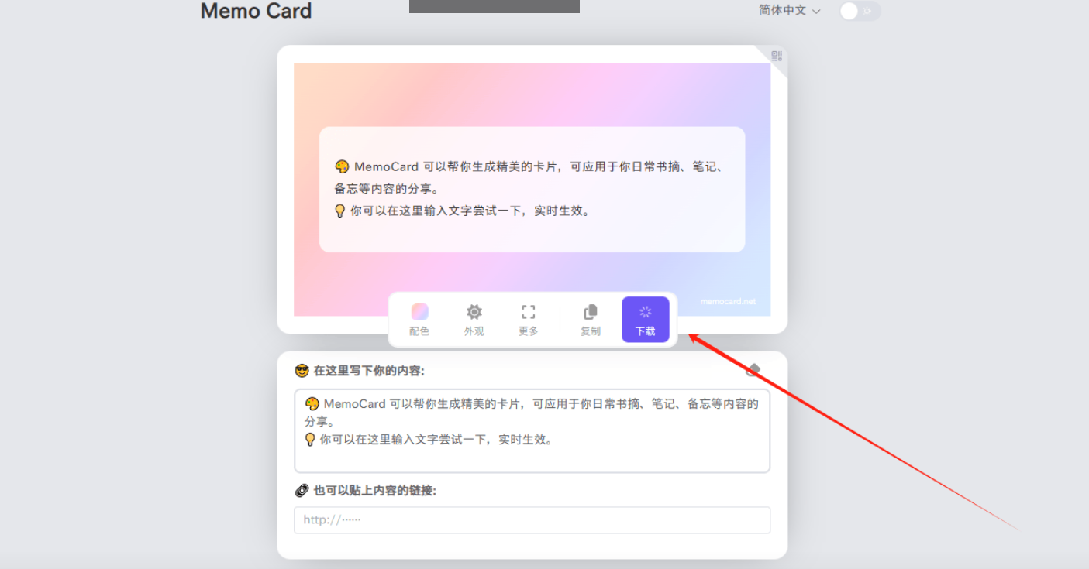Open the 简体中文 language dropdown
This screenshot has height=569, width=1089.
click(x=783, y=11)
